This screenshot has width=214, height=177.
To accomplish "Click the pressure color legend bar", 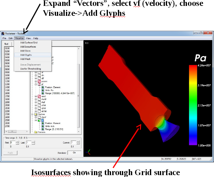I will coord(193,105).
